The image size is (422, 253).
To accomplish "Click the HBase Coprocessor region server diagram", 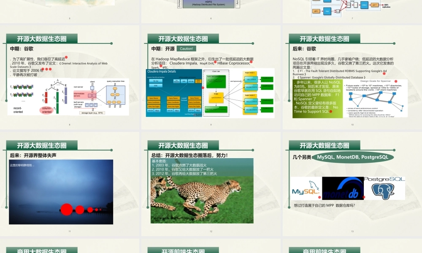I will click(x=239, y=93).
